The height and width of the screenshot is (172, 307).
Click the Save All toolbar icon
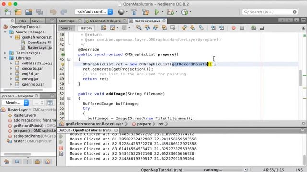[x=39, y=12]
